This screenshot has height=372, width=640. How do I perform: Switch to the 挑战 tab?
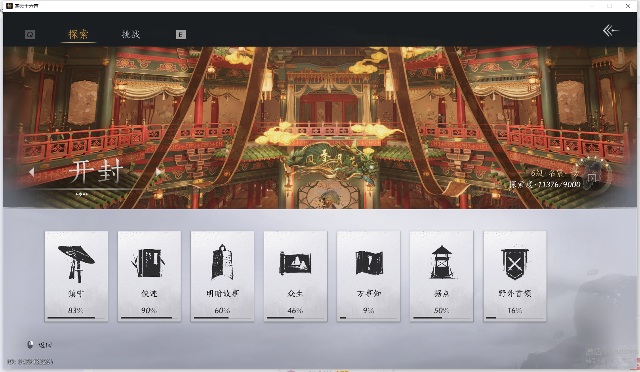point(130,34)
